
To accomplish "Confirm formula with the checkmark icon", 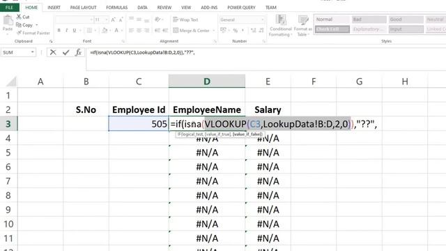I will tap(66, 52).
